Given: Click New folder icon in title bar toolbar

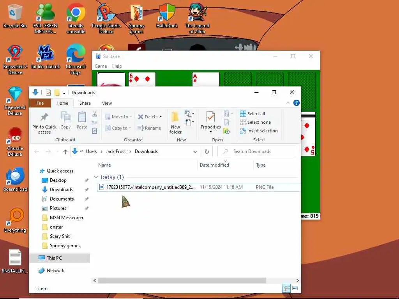Looking at the screenshot, I should pos(57,93).
